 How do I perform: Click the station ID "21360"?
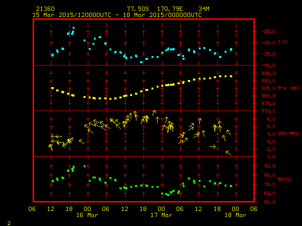(45, 9)
